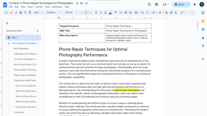
Task: Check cloud save status icon
Action: pos(86,3)
